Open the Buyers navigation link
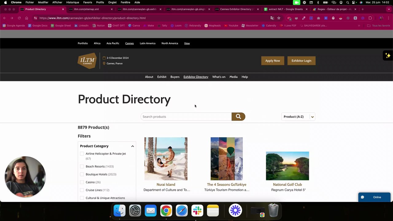The image size is (393, 221). point(175,77)
